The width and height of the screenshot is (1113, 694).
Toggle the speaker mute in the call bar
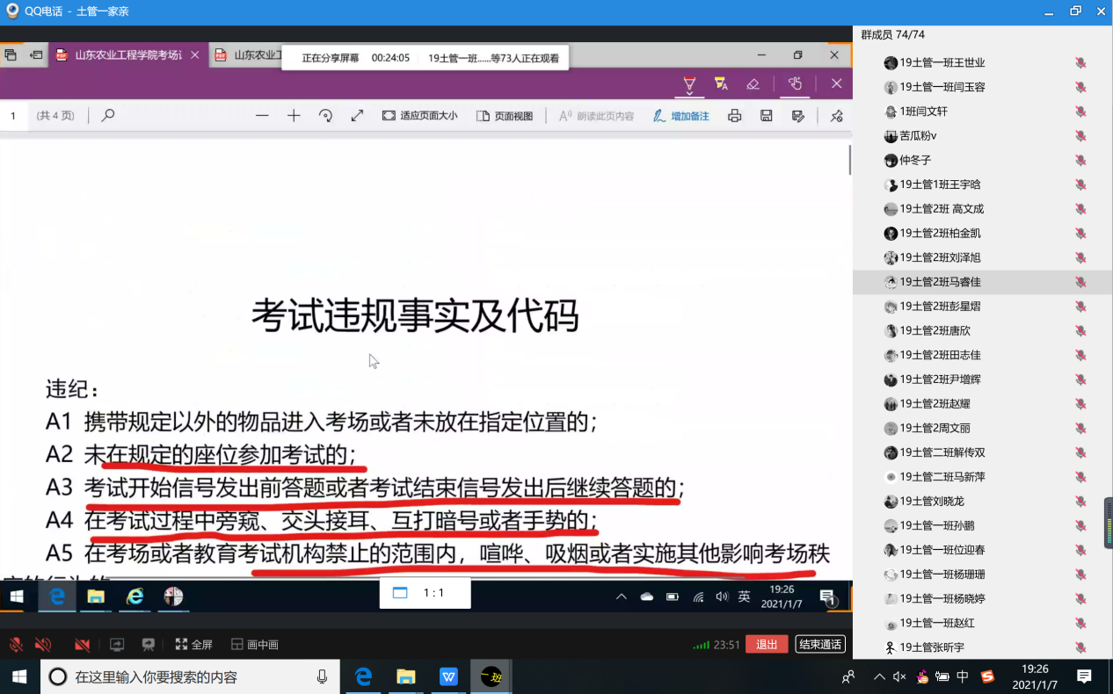(x=42, y=645)
